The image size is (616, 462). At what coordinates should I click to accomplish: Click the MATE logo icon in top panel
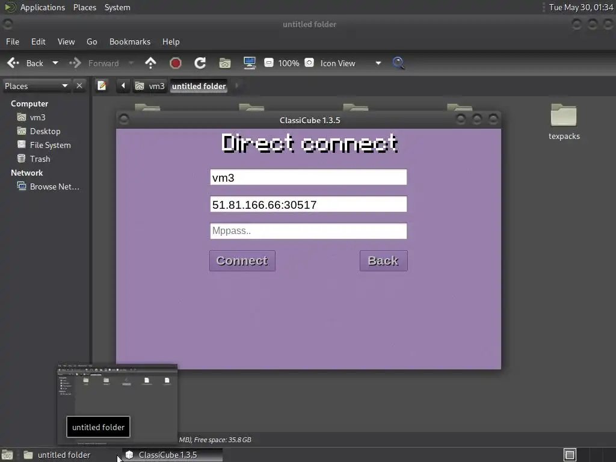pos(10,7)
